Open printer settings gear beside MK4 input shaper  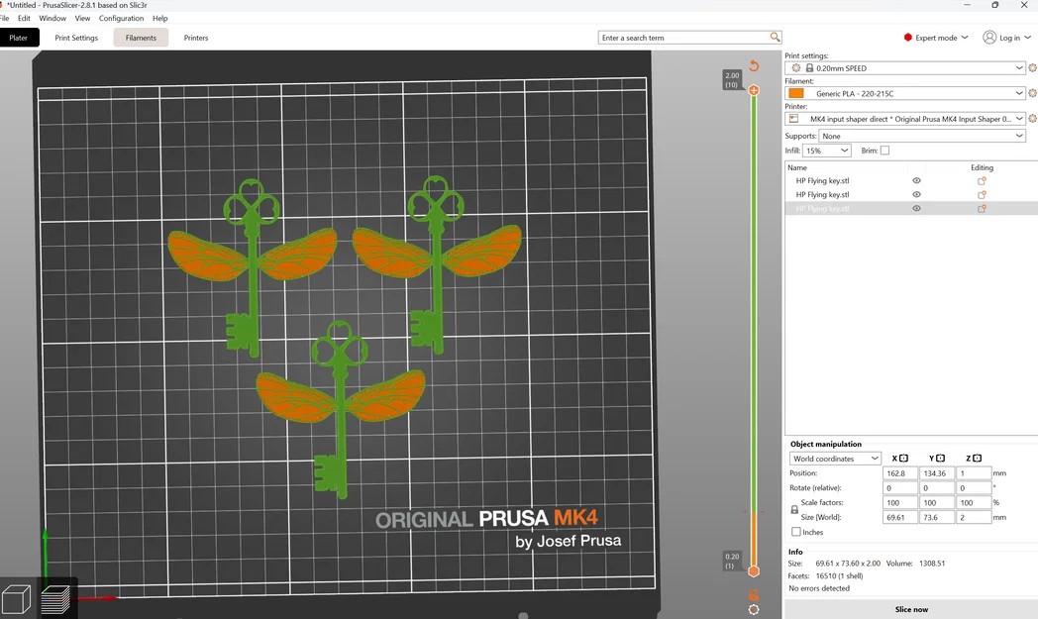click(1032, 119)
